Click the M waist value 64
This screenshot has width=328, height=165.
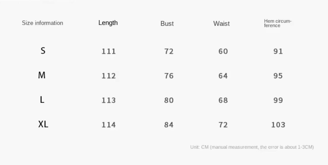click(x=223, y=76)
